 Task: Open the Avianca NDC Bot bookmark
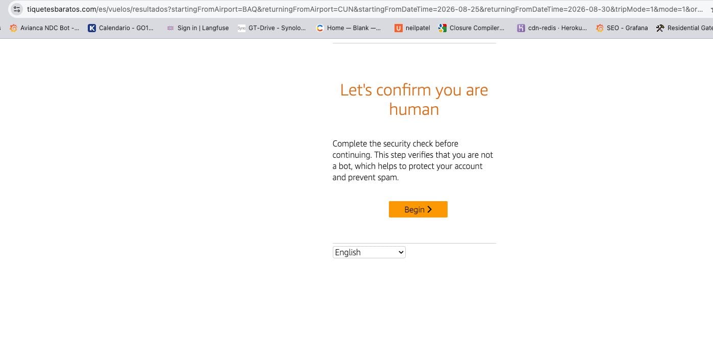pos(44,28)
